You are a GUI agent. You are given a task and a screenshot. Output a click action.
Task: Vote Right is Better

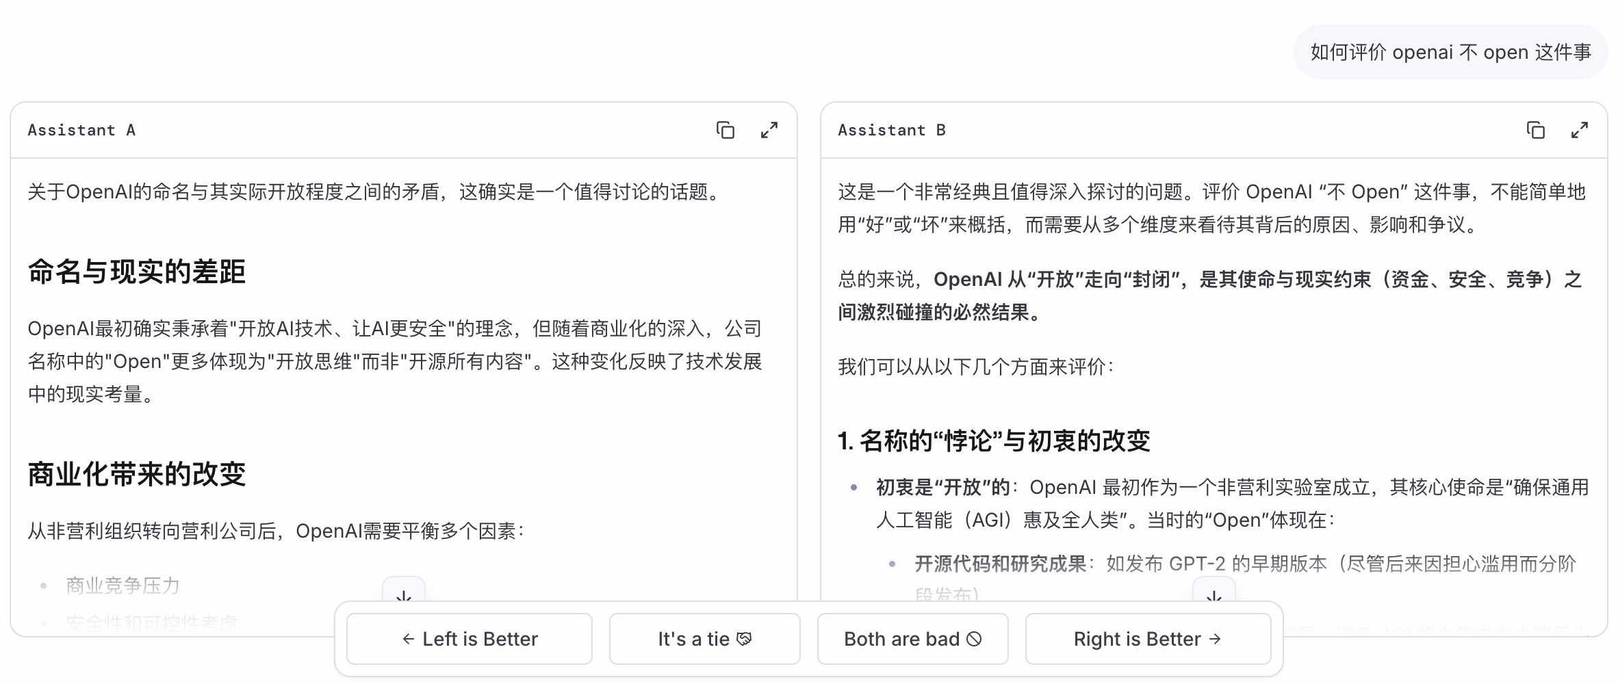pyautogui.click(x=1148, y=639)
